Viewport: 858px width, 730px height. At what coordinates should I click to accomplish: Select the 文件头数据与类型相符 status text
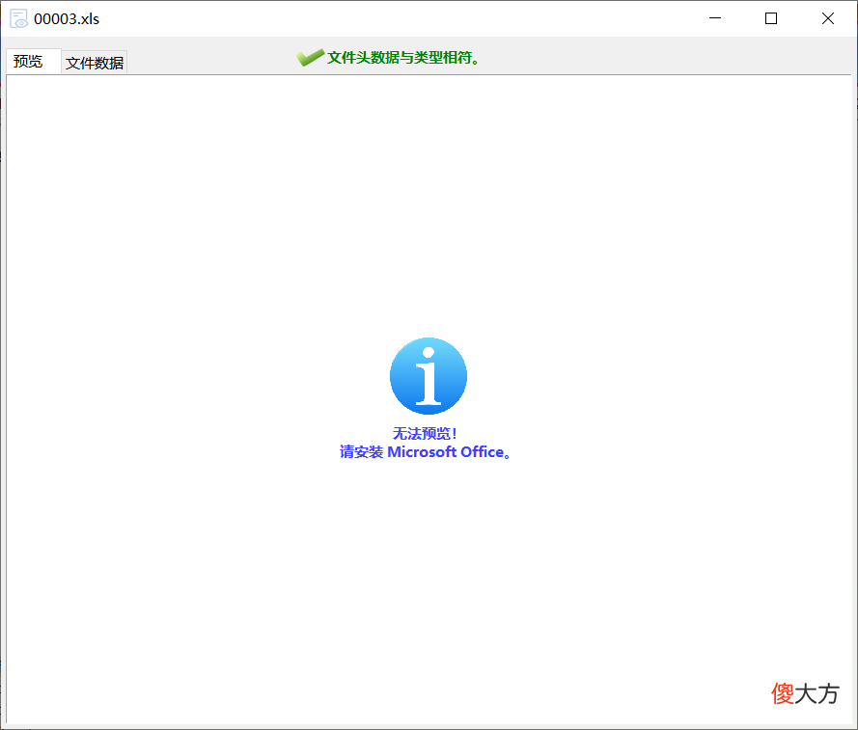(403, 58)
